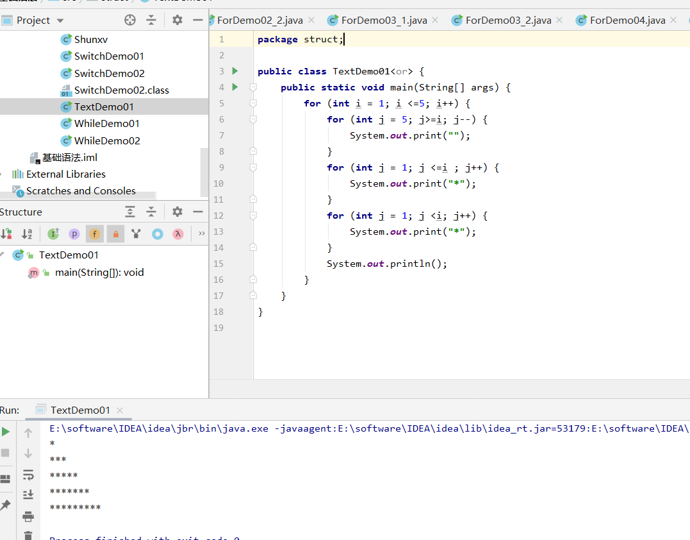Collapse for loop fold at line 9
The width and height of the screenshot is (690, 540).
pos(253,167)
